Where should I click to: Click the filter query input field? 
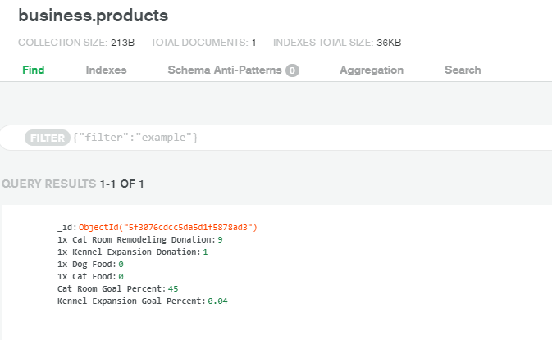coord(328,138)
